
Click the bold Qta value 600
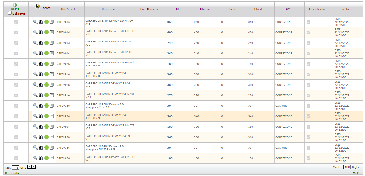170,33
